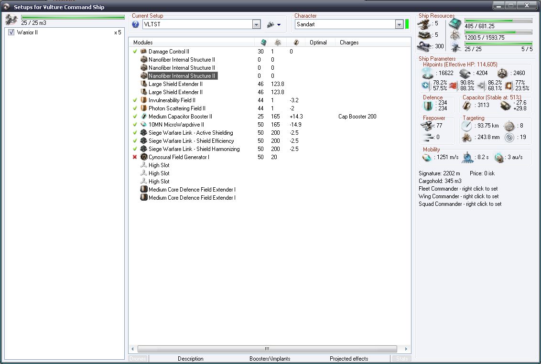Click the drone bay 25 / 25 progress bar in Ship Resources
Image resolution: width=541 pixels, height=364 pixels.
click(498, 43)
